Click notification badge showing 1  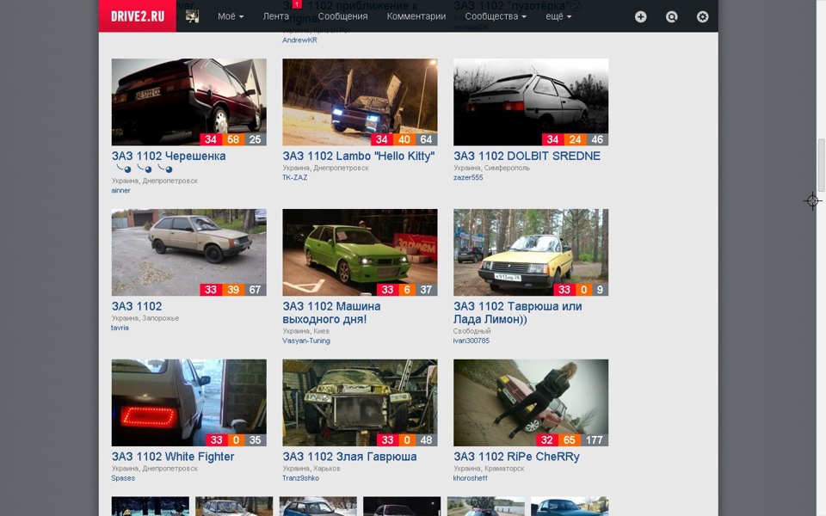297,4
